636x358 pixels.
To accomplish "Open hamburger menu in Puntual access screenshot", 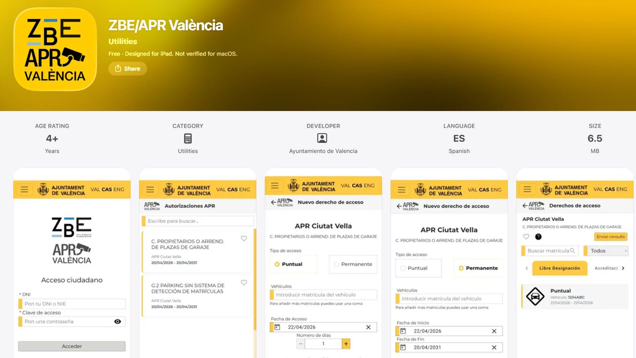I will click(x=275, y=186).
